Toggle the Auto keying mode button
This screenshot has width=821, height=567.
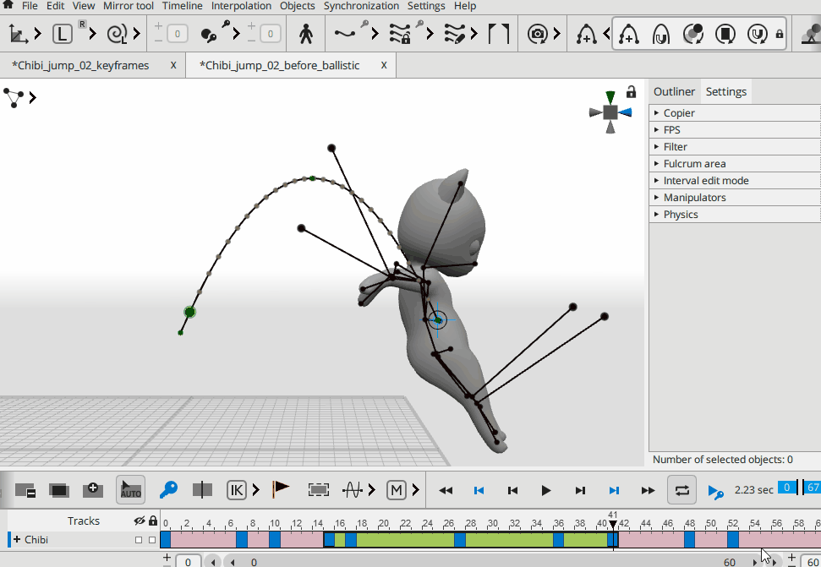[130, 489]
